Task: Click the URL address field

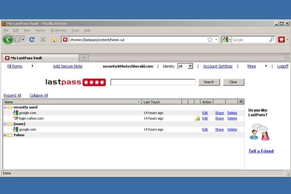Action: 137,40
